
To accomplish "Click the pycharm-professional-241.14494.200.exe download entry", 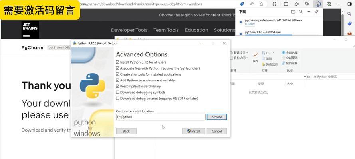I will (x=280, y=22).
